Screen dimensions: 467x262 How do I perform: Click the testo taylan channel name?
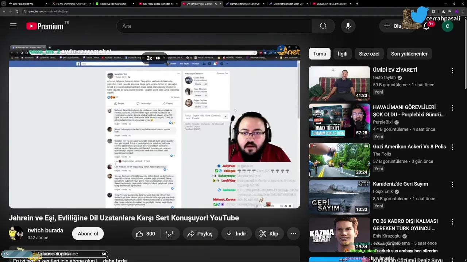384,78
